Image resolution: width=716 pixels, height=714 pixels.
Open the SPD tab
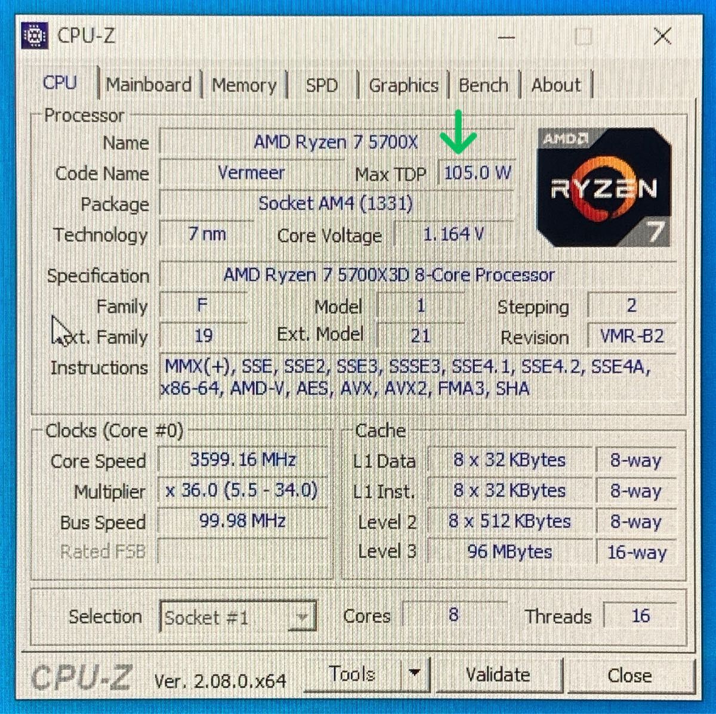pyautogui.click(x=322, y=85)
